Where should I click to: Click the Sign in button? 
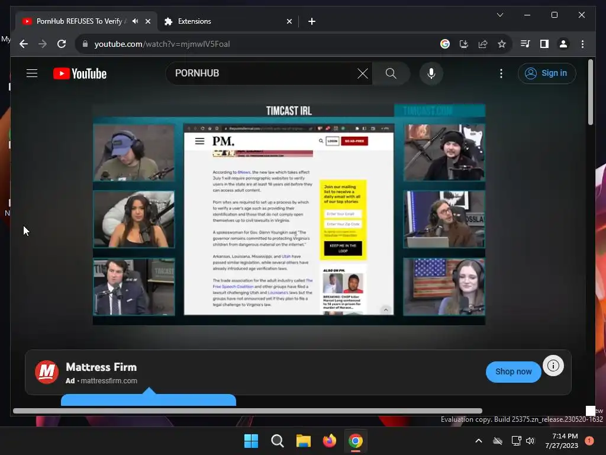click(x=546, y=73)
